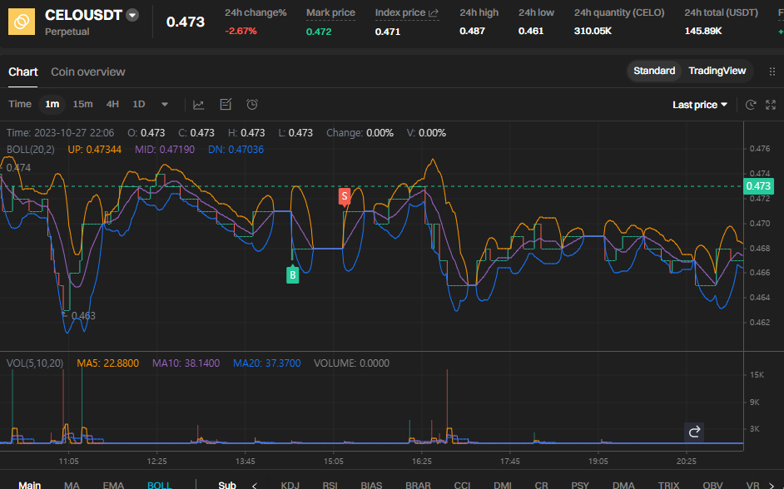This screenshot has height=489, width=784.
Task: Set a price alert alarm icon
Action: (252, 104)
